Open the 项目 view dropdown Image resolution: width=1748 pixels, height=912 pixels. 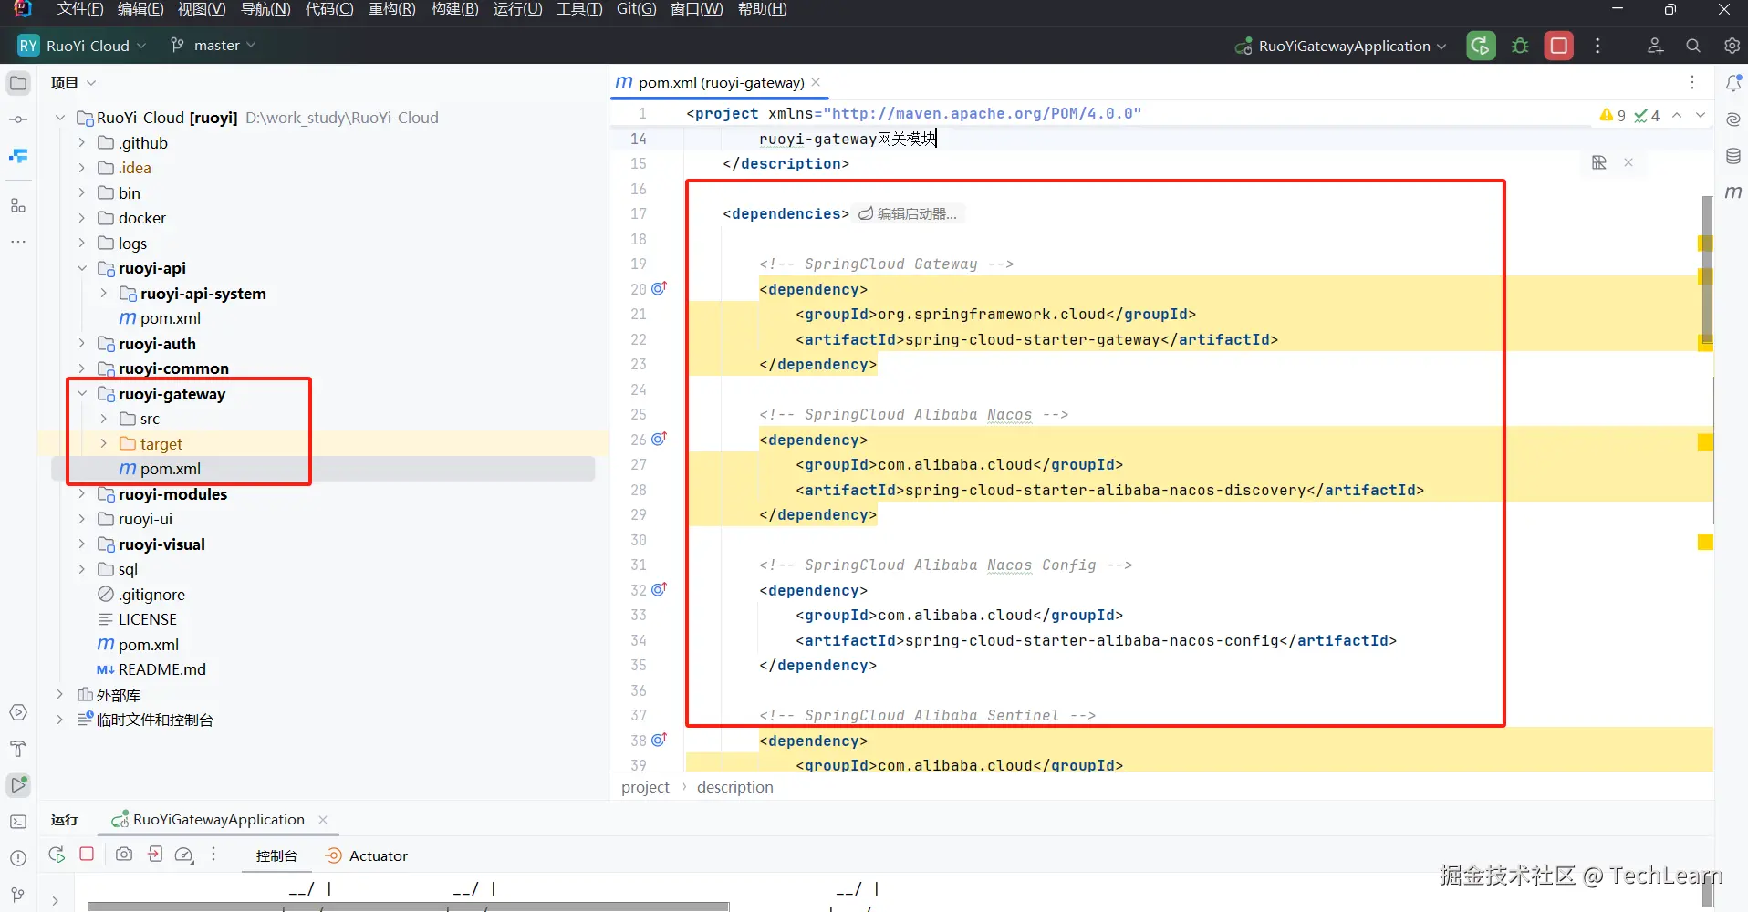pos(73,83)
